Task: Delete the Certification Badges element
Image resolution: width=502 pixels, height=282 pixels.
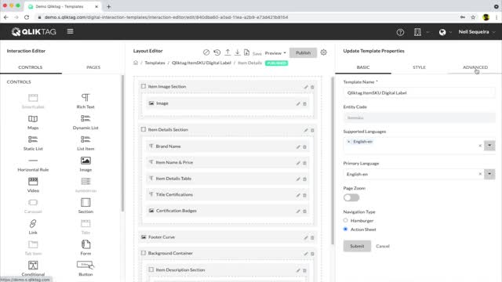Action: tap(305, 211)
